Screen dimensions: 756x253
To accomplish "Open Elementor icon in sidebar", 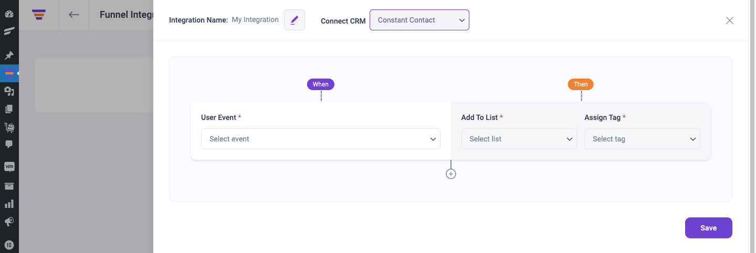I will [9, 244].
